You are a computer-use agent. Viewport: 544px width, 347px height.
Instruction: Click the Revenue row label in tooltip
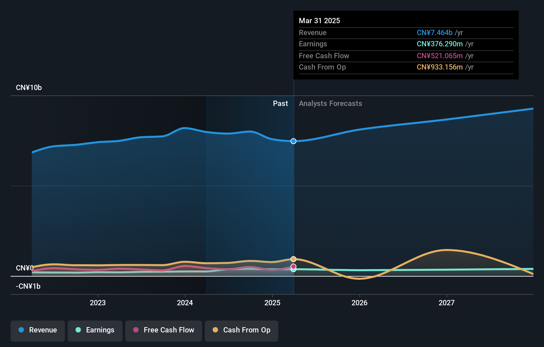coord(312,32)
